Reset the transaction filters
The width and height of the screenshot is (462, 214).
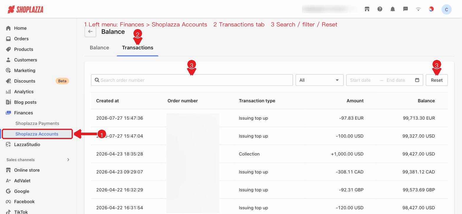(x=437, y=80)
